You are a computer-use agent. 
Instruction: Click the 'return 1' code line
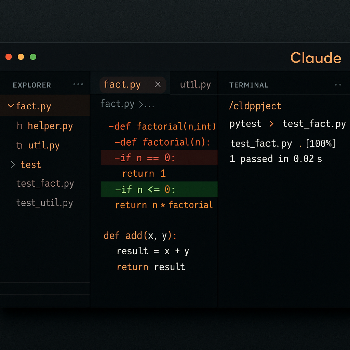(144, 173)
